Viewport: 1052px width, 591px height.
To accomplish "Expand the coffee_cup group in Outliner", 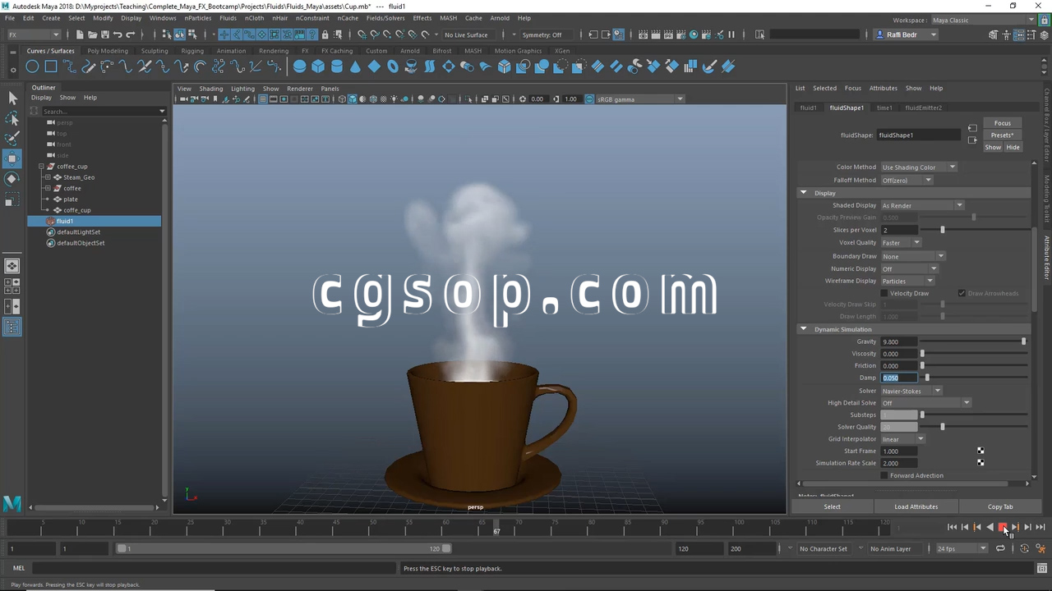I will (41, 167).
